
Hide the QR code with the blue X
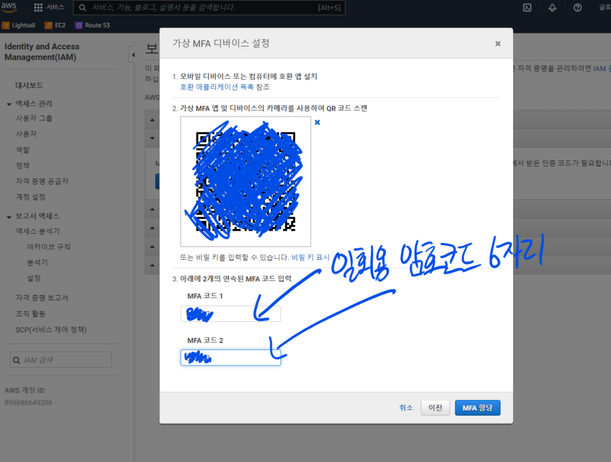317,122
